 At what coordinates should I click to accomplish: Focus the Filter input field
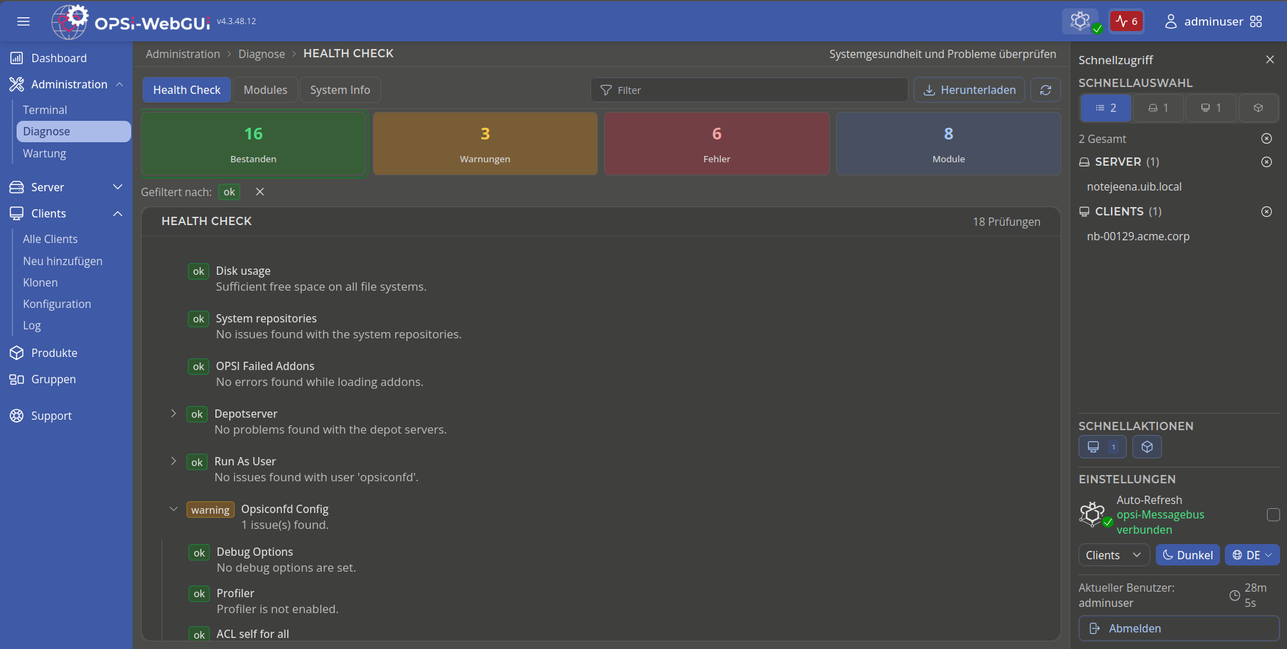(749, 90)
